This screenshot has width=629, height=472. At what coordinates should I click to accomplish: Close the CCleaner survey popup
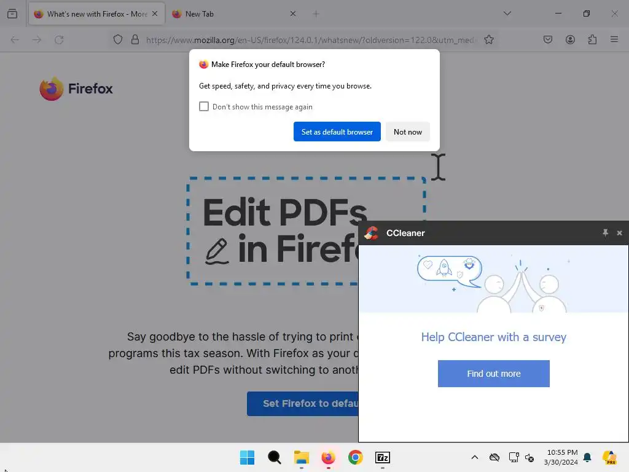click(619, 233)
